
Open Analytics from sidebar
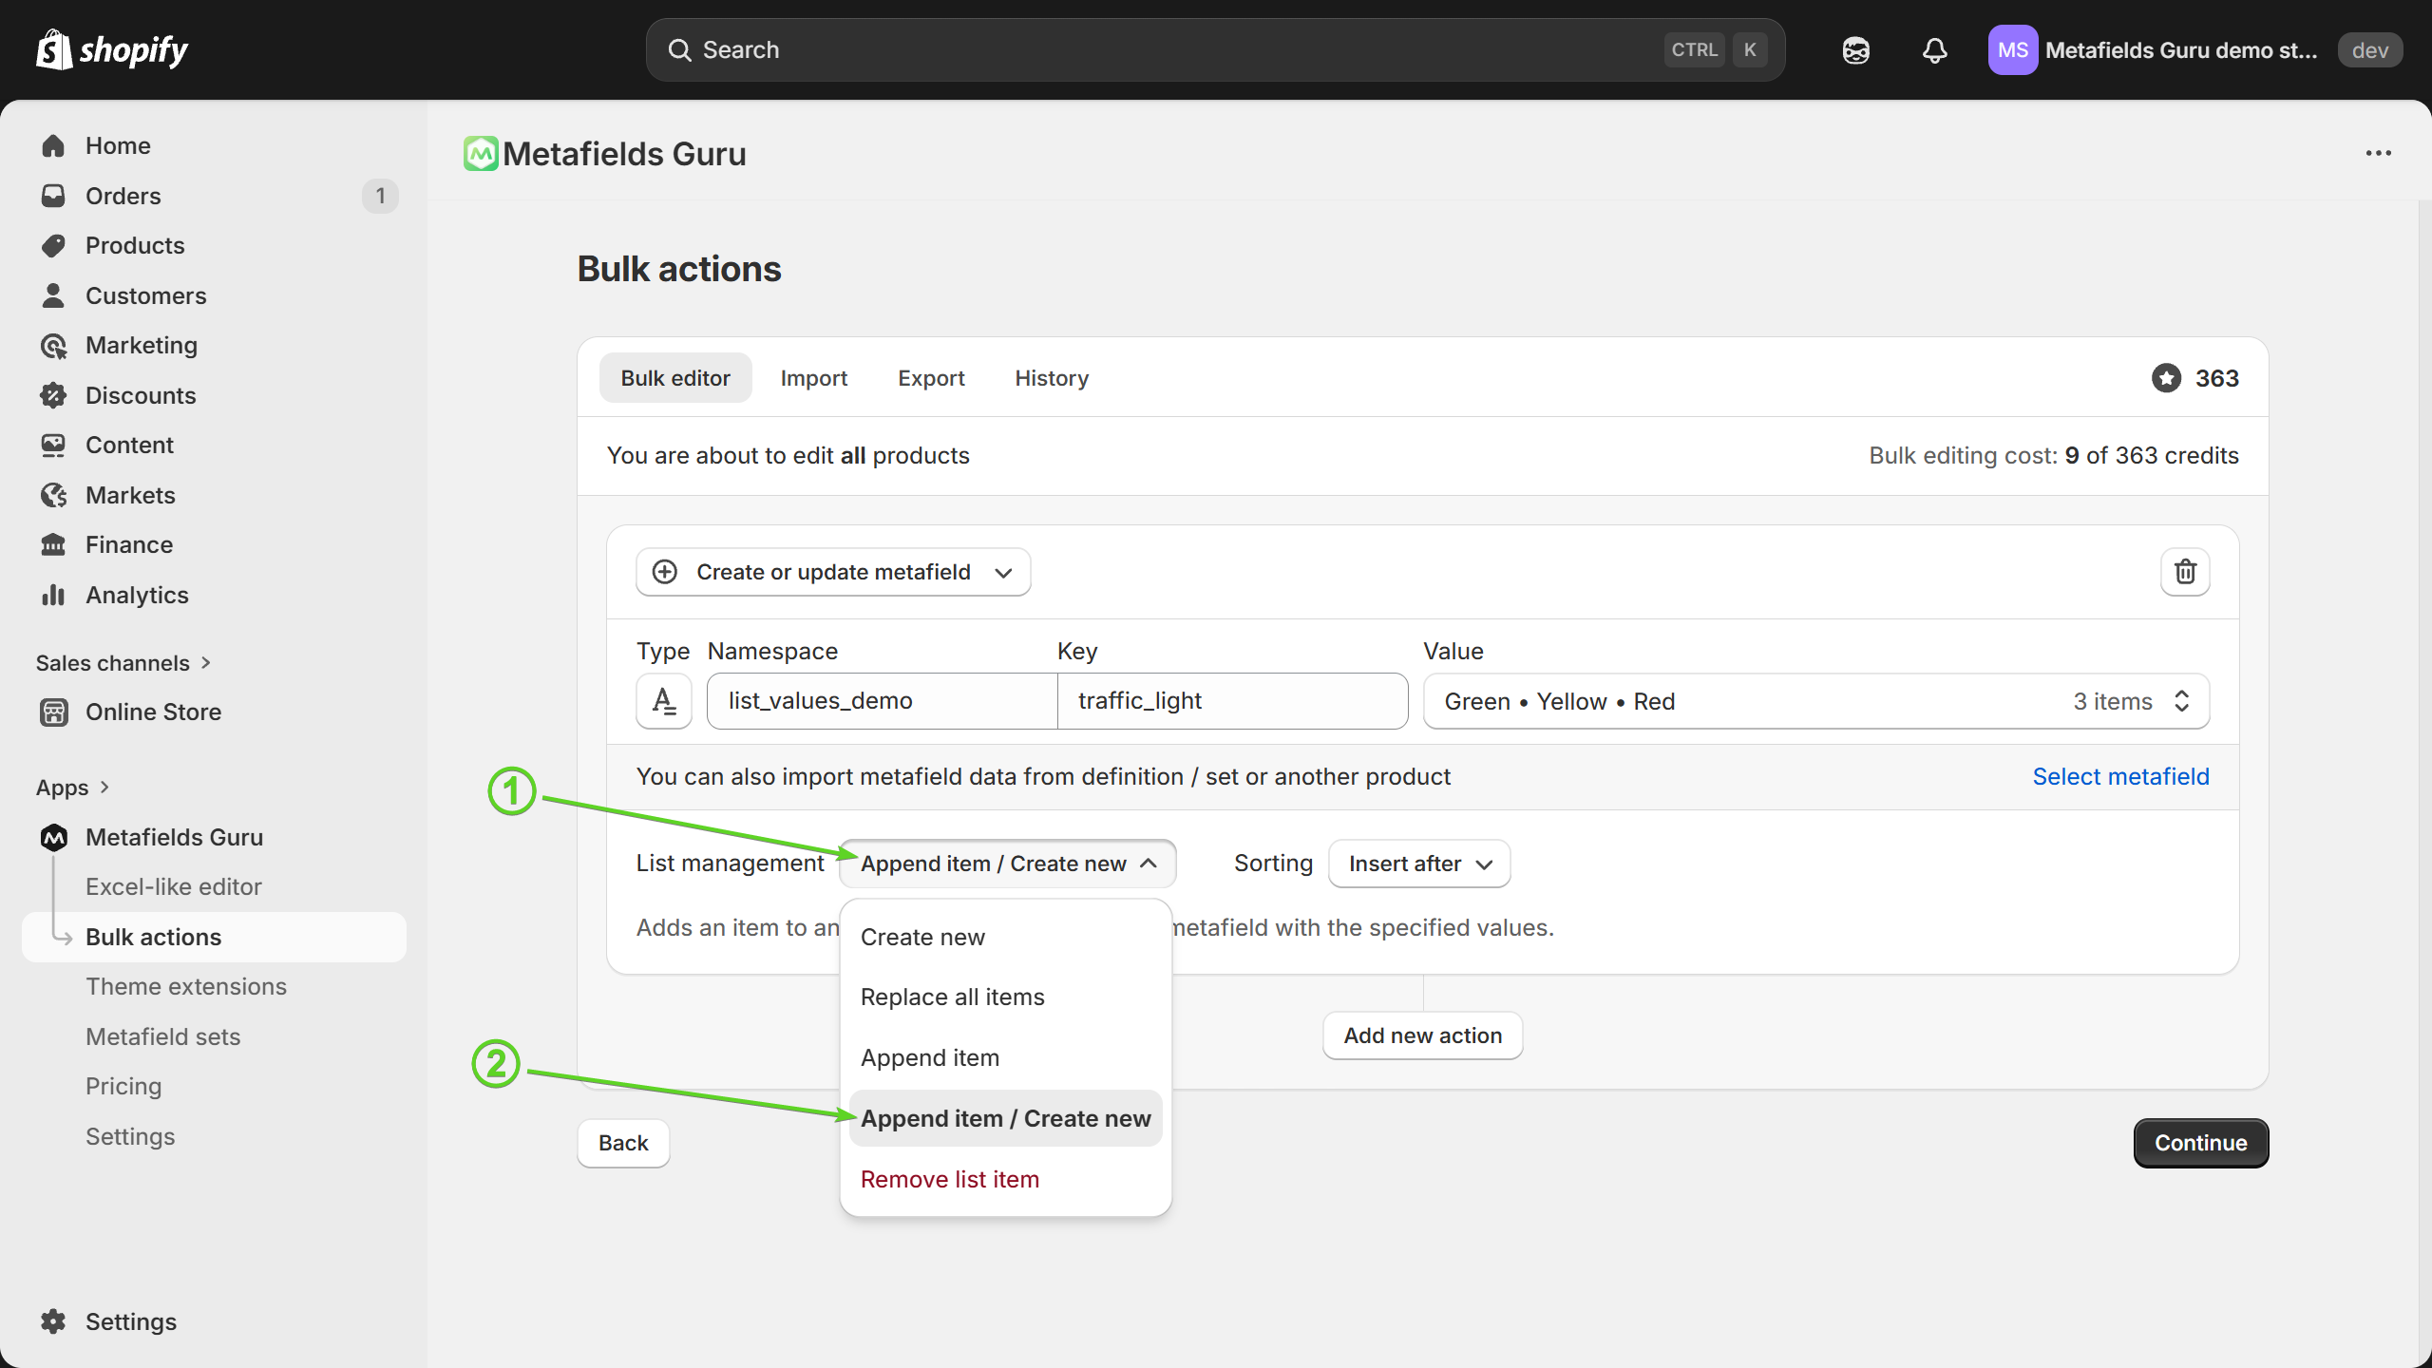(137, 595)
